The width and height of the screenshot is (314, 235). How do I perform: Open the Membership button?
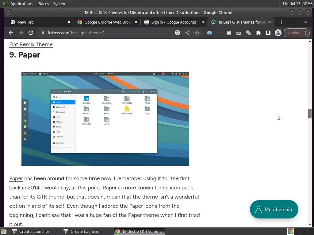coord(274,209)
